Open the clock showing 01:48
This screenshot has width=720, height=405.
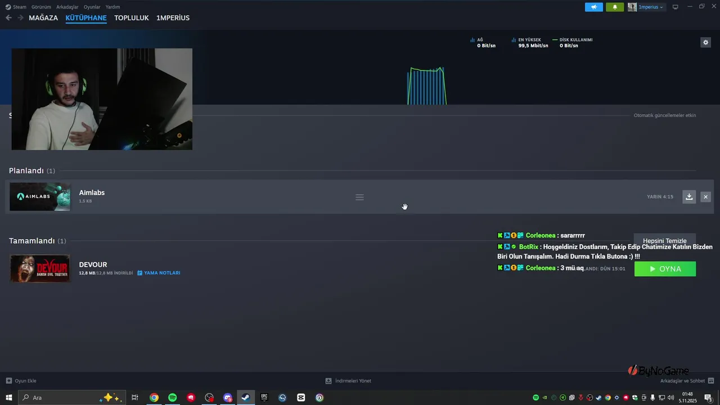click(x=687, y=398)
